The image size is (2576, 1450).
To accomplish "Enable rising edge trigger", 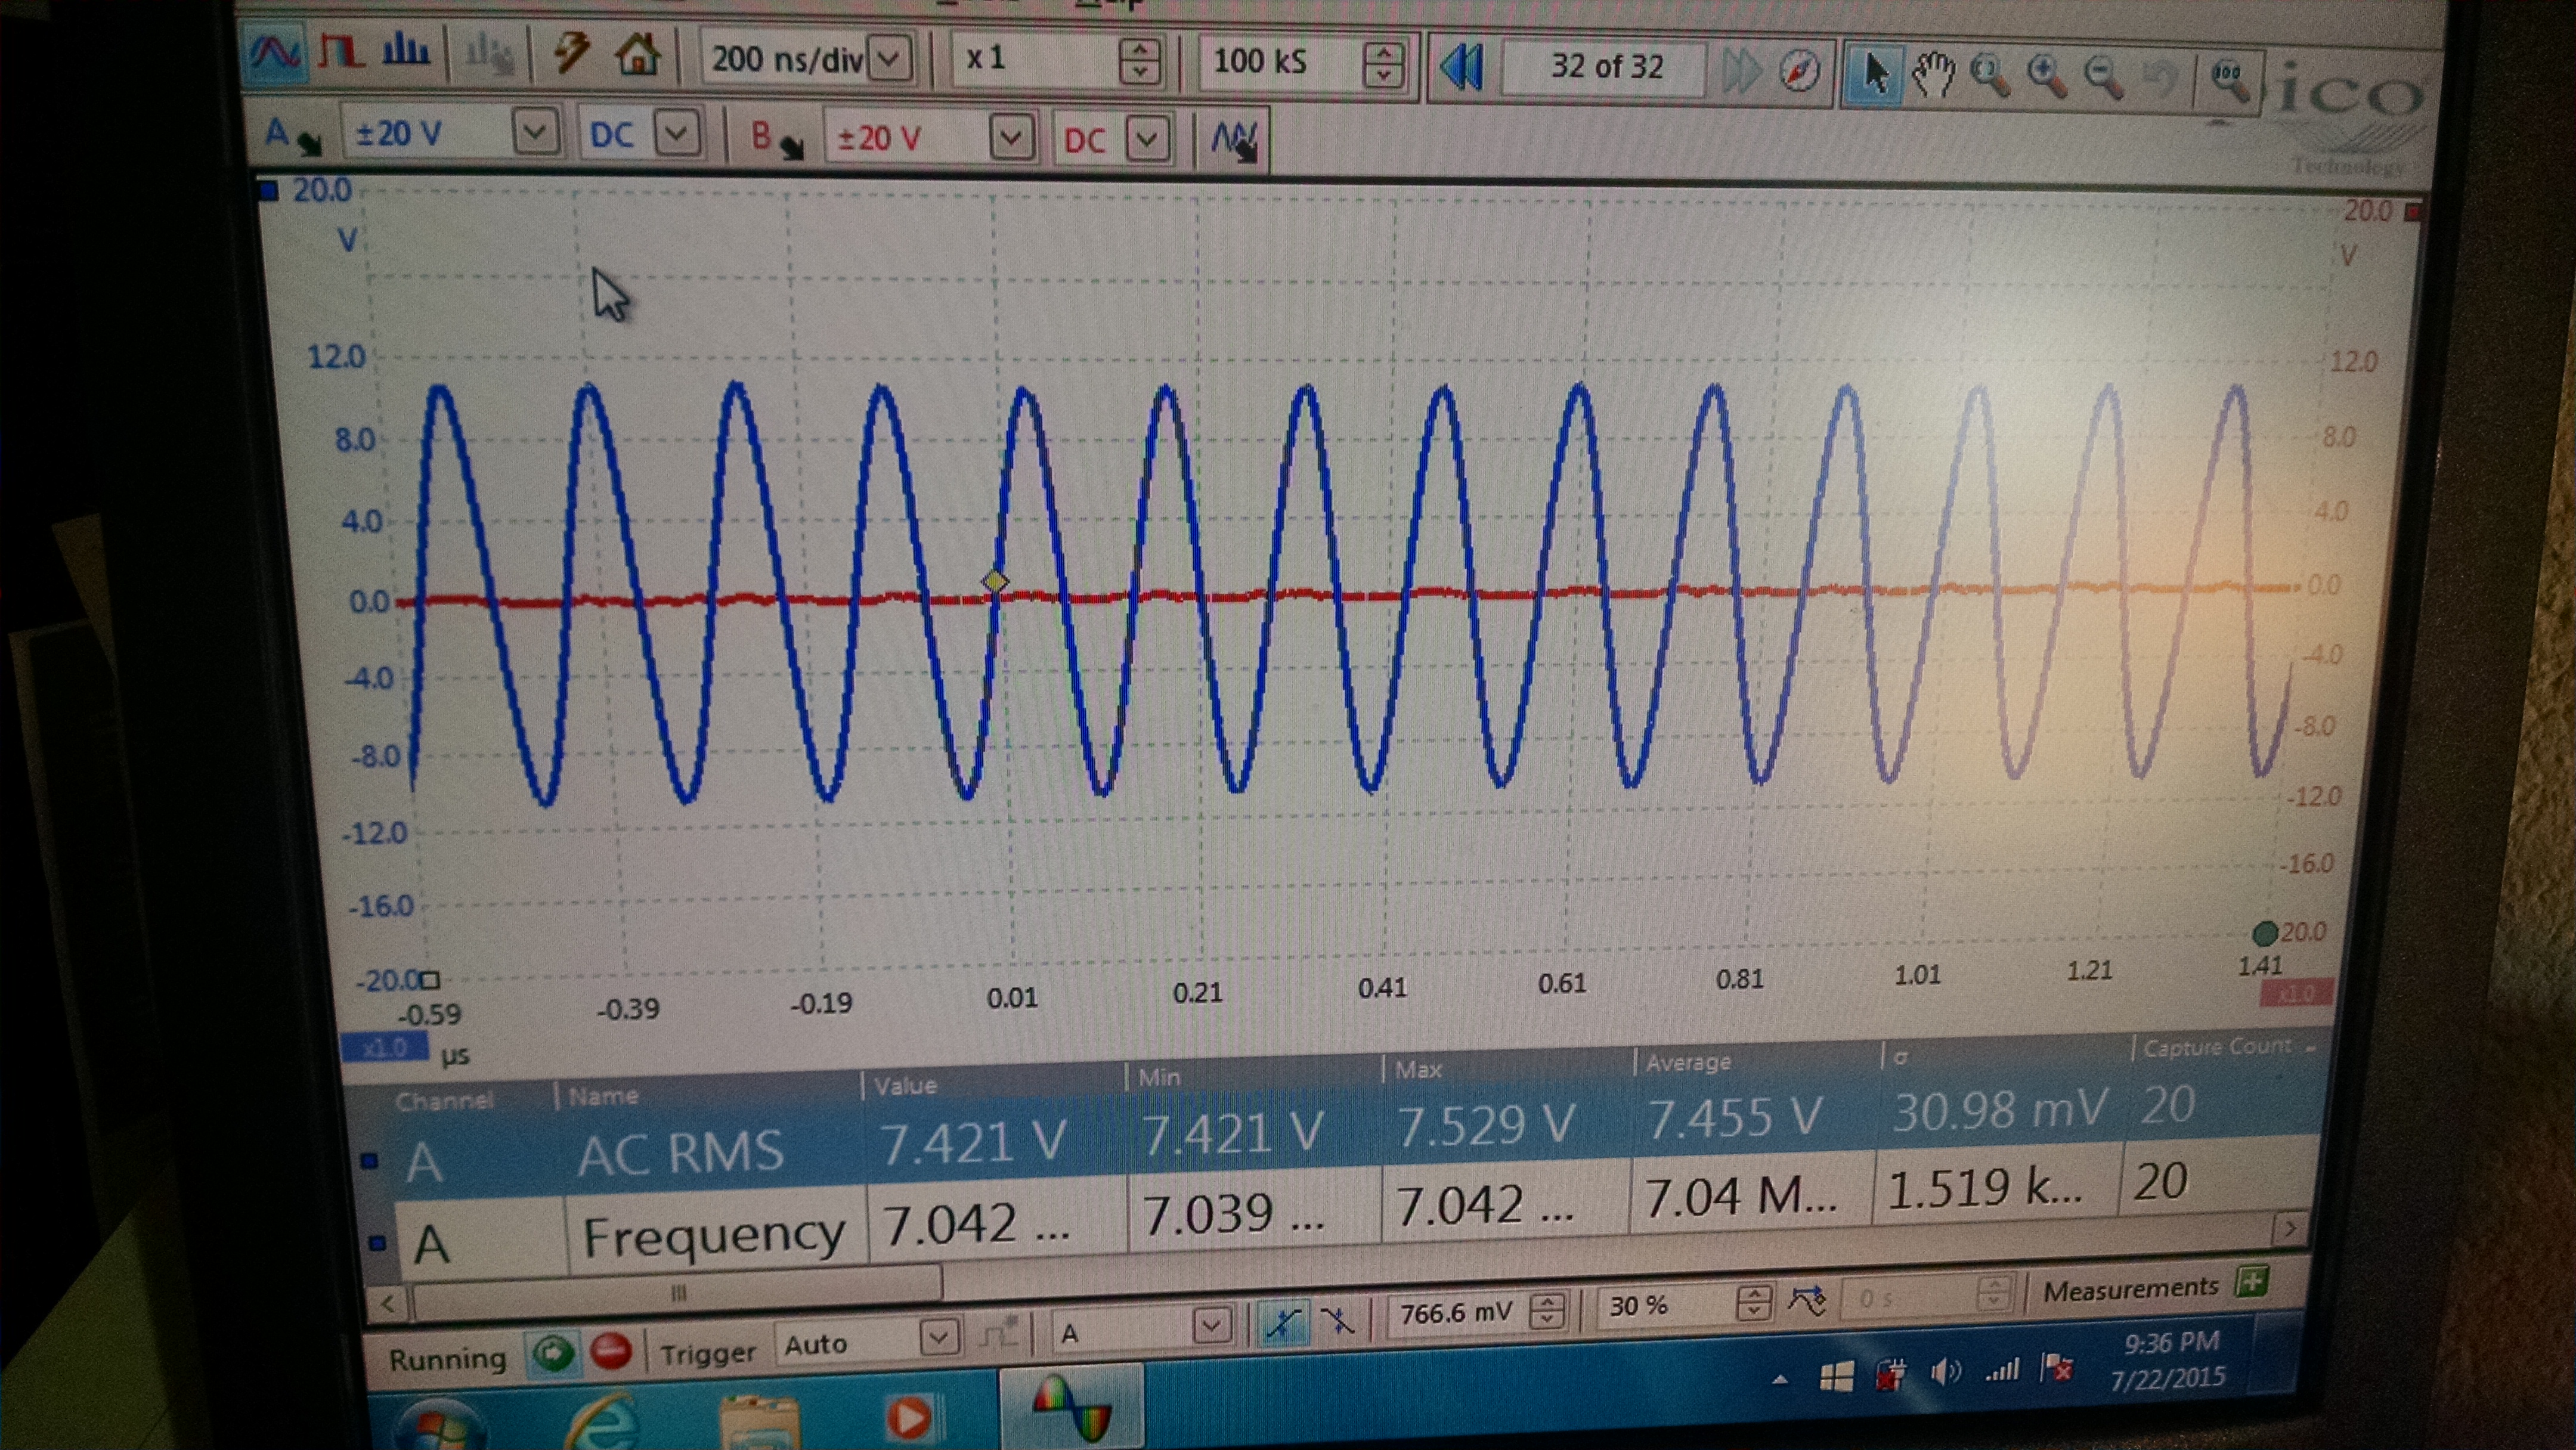I will [1283, 1324].
